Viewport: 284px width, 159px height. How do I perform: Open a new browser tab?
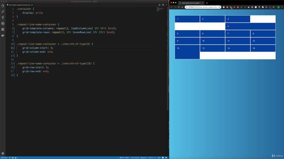coord(207,3)
